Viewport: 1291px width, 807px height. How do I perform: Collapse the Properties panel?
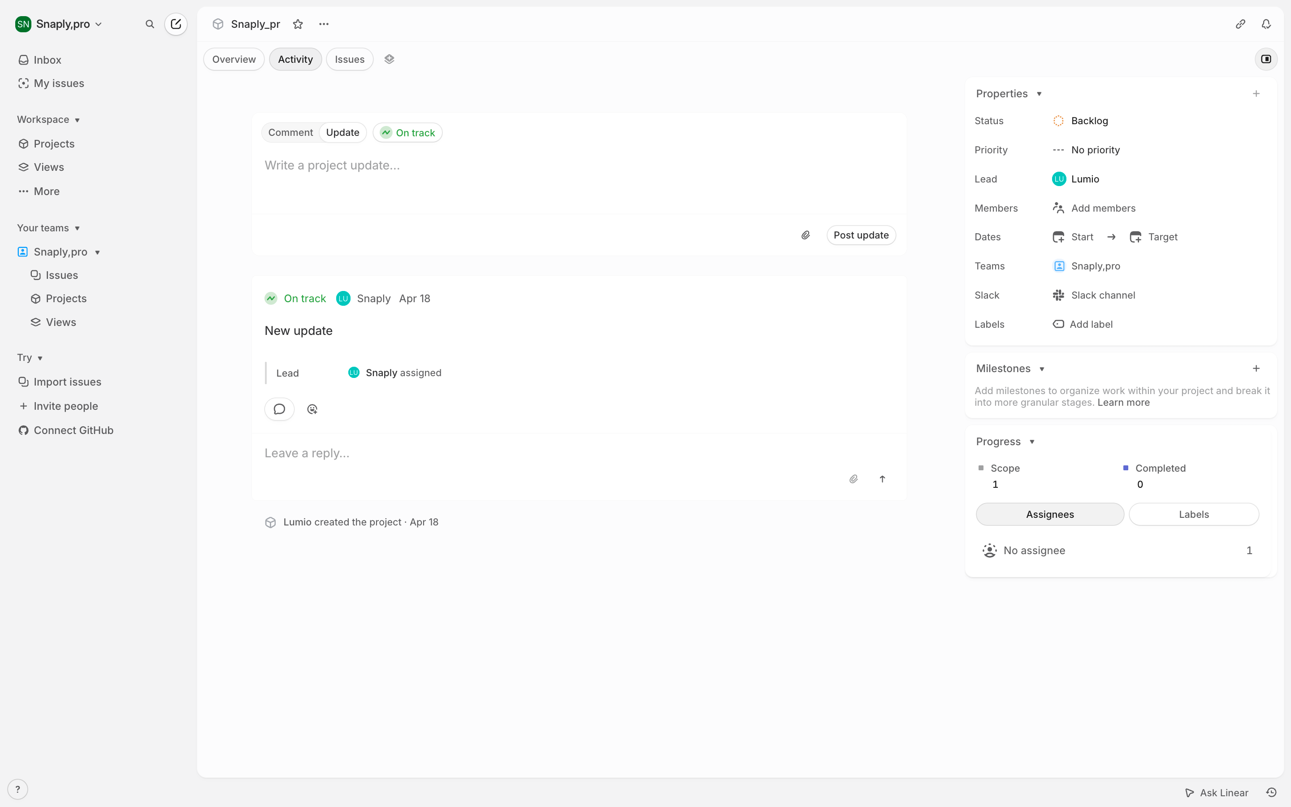point(1009,94)
